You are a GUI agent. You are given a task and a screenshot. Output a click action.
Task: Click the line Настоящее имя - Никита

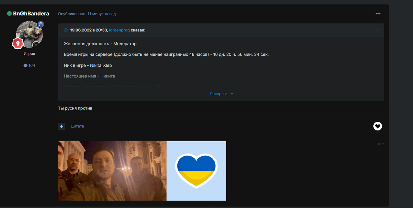pyautogui.click(x=89, y=76)
